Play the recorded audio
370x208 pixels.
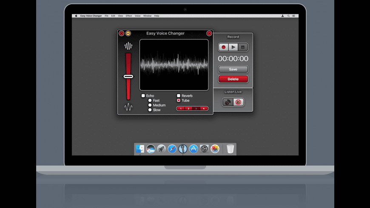[233, 48]
